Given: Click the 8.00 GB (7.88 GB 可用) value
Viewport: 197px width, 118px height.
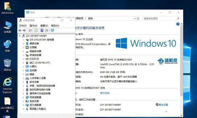Looking at the screenshot, I should pos(113,72).
